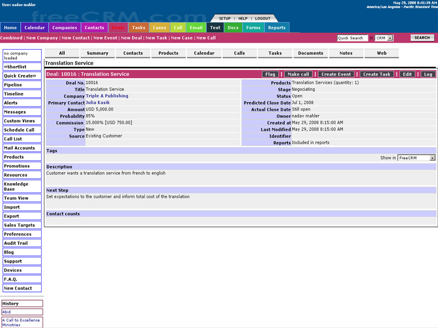
Task: Open the Text tab
Action: pos(215,28)
